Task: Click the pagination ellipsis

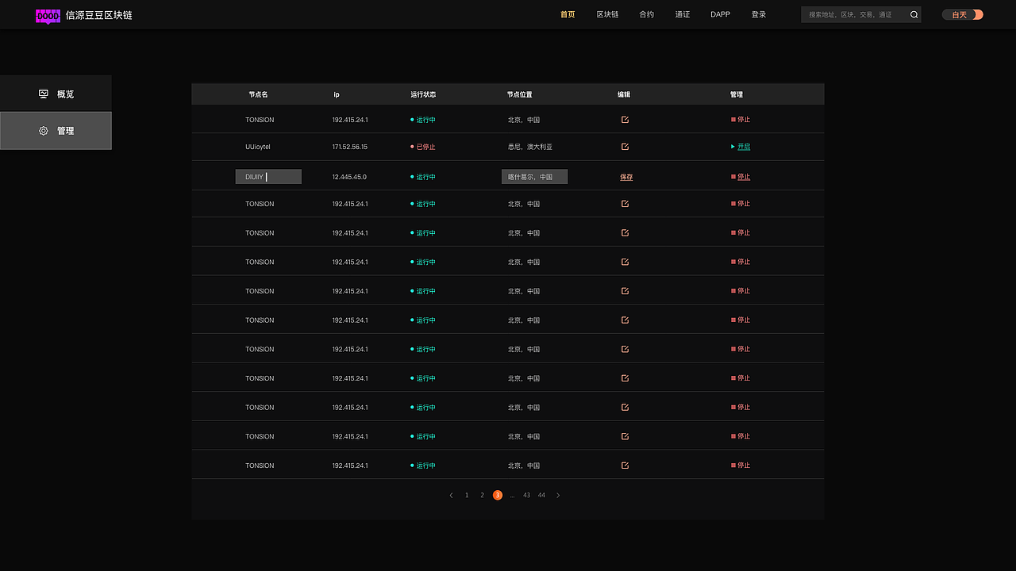Action: click(x=512, y=496)
